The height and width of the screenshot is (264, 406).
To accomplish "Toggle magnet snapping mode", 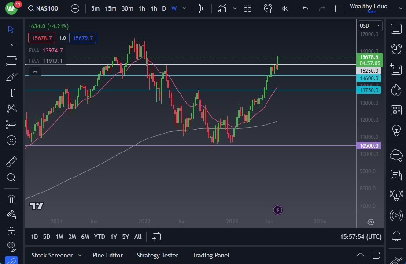I will [x=11, y=199].
